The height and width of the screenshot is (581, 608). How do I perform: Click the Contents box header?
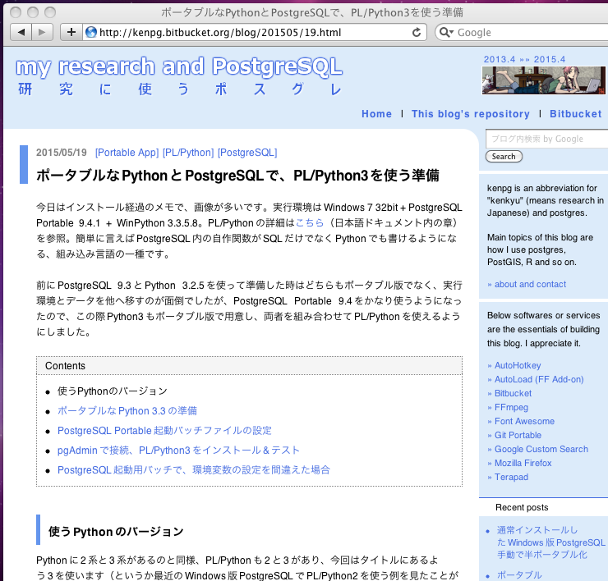249,366
